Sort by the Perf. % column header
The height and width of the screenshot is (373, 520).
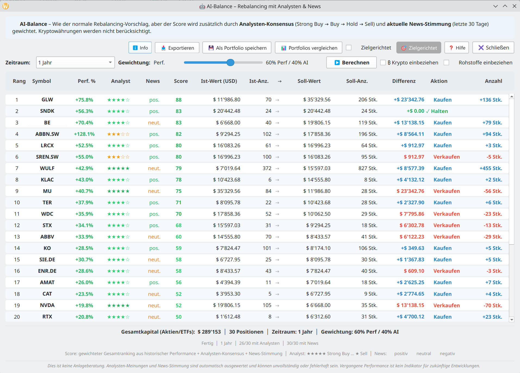(x=87, y=81)
